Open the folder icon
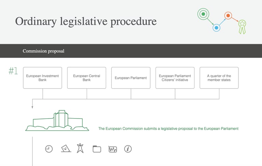262x166 pixels. [x=97, y=149]
